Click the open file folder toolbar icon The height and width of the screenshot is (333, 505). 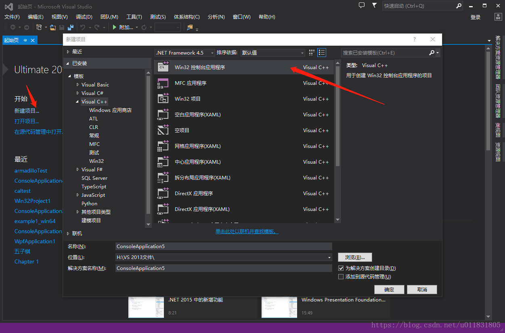tap(53, 27)
